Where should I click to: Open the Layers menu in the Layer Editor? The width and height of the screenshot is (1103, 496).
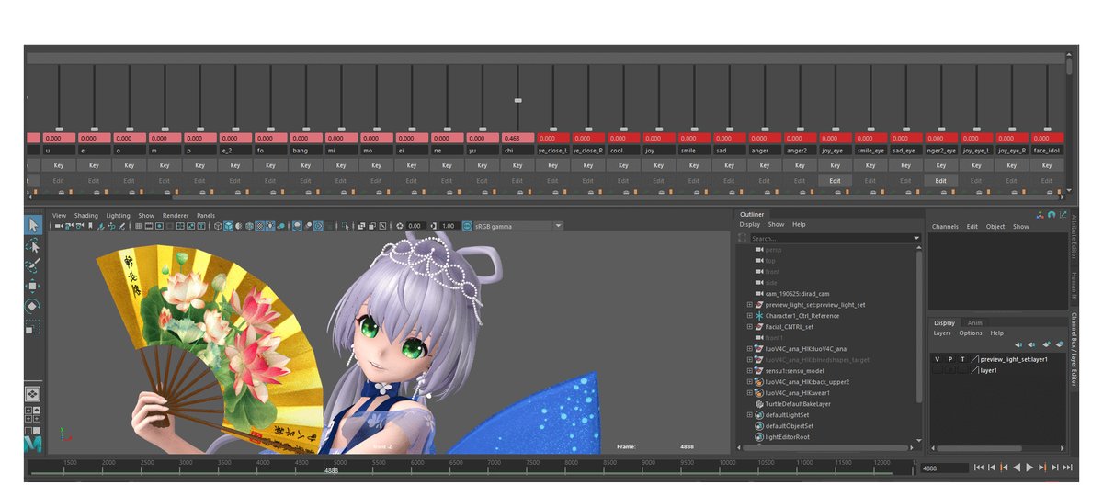942,333
